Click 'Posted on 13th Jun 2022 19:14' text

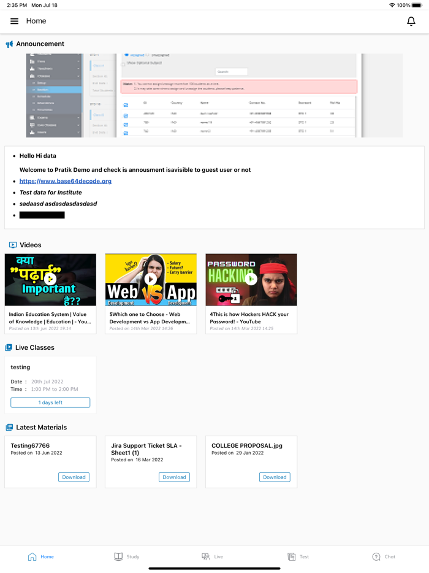tap(40, 329)
